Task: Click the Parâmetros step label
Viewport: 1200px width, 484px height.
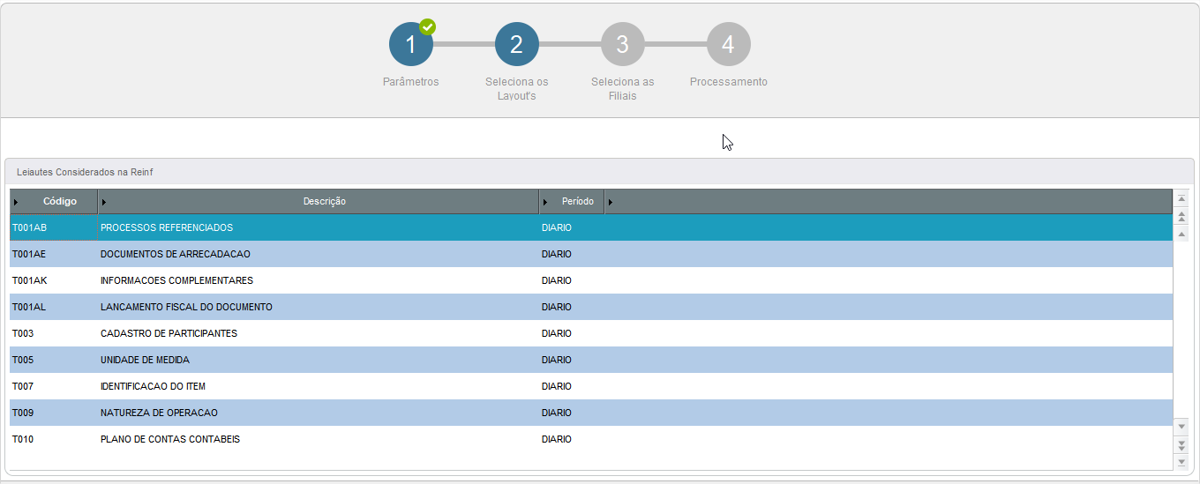Action: pyautogui.click(x=410, y=82)
